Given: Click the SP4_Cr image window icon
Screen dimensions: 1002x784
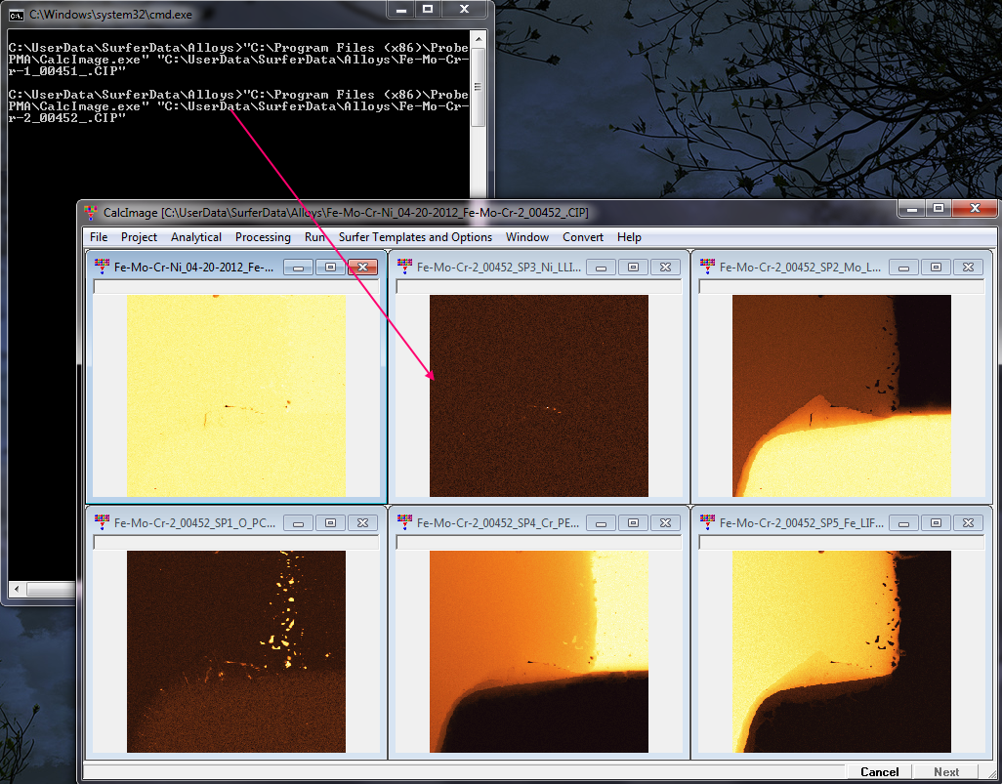Looking at the screenshot, I should click(x=404, y=522).
